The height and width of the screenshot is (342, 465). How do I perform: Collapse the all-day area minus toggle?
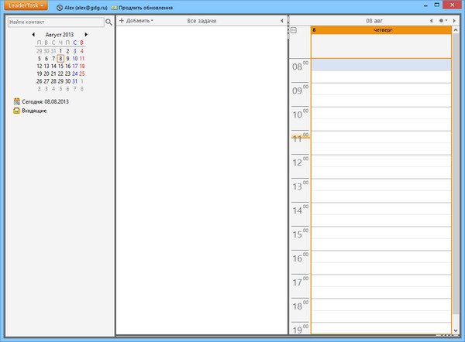(x=294, y=30)
